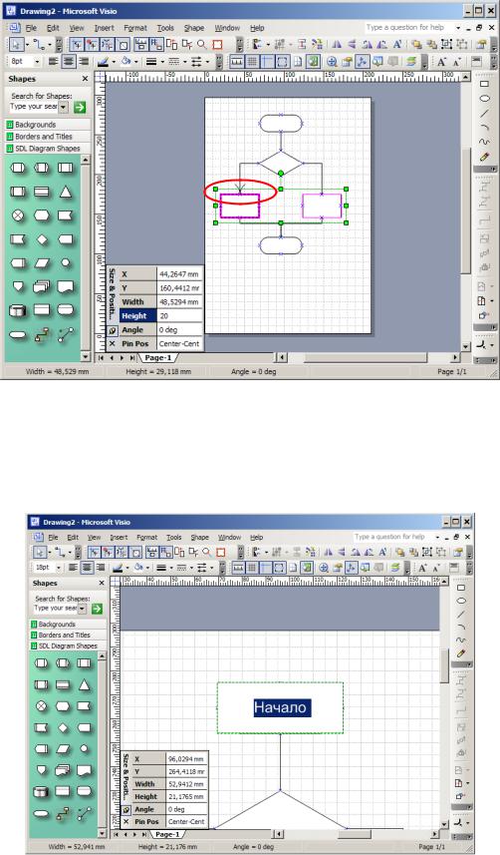
Task: Toggle Align Center in upper window
Action: (68, 62)
